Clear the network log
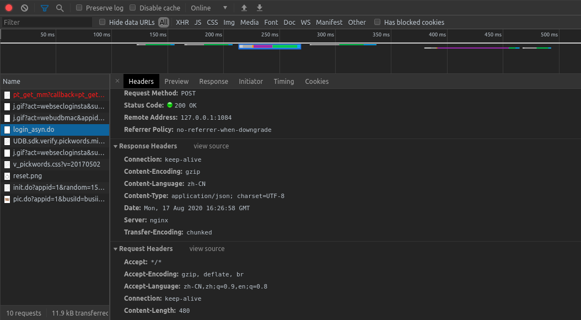 24,8
